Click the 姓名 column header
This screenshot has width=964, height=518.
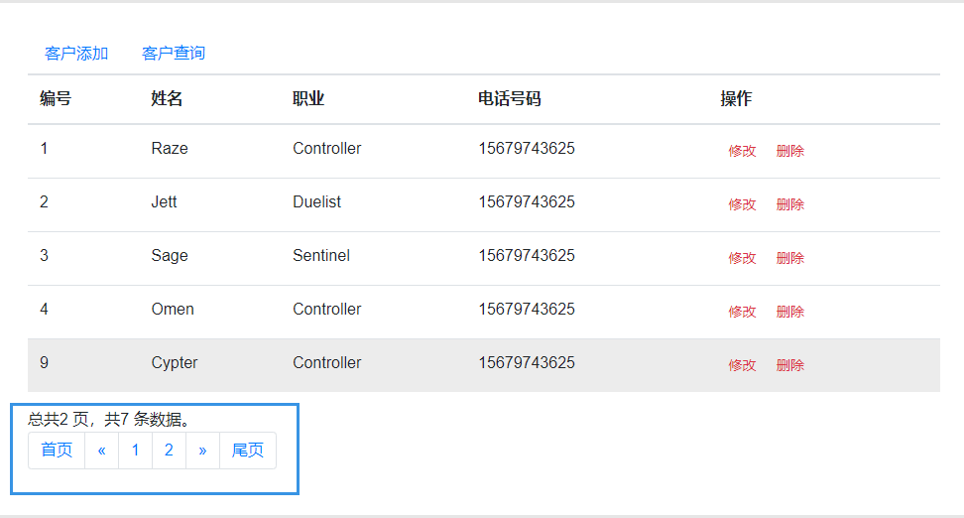[x=167, y=98]
